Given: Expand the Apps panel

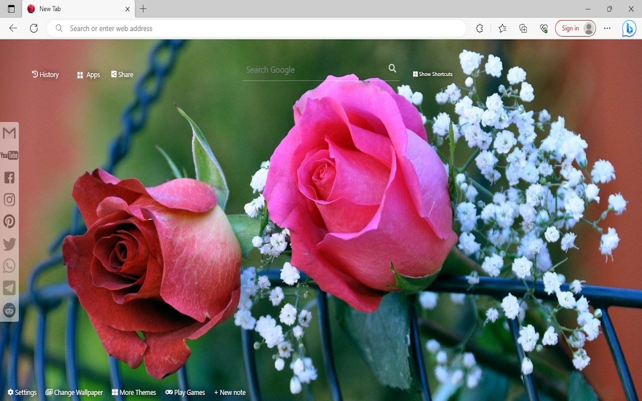Looking at the screenshot, I should (x=88, y=74).
